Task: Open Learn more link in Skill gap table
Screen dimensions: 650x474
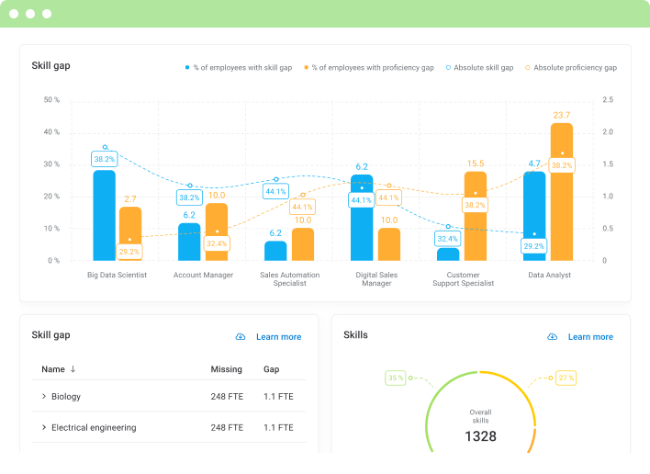Action: 278,337
